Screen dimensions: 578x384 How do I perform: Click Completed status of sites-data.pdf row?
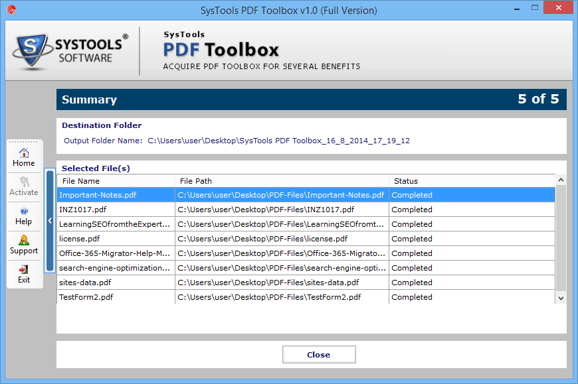412,283
